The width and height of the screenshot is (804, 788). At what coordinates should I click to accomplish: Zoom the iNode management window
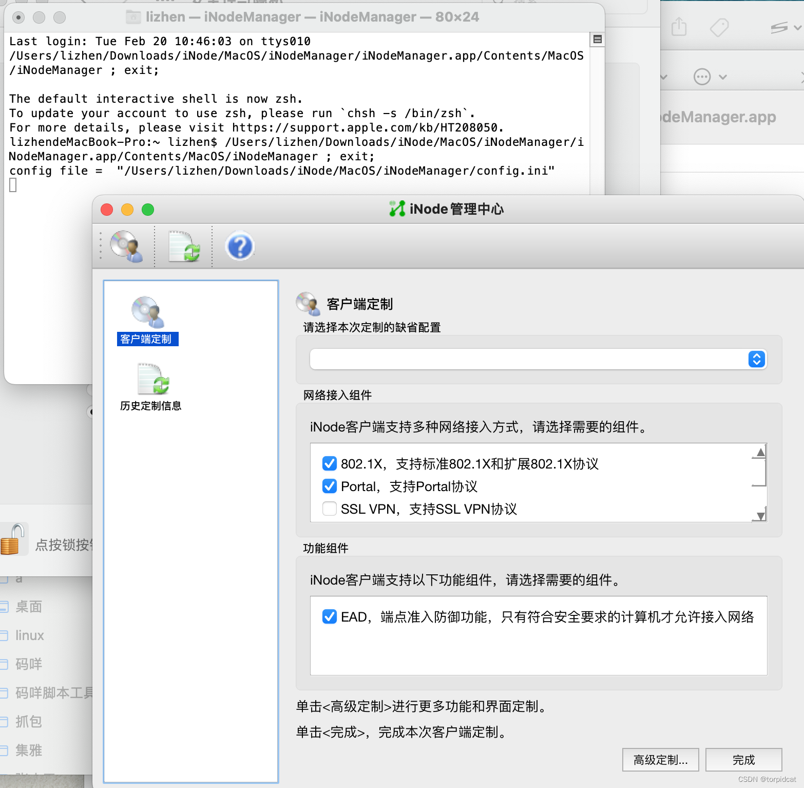[x=148, y=210]
